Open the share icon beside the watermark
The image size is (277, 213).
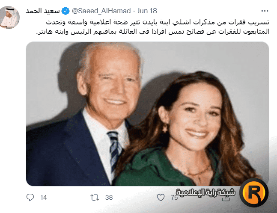pos(226,199)
